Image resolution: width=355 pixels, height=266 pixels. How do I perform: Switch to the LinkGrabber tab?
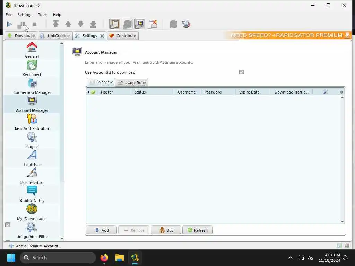(55, 36)
